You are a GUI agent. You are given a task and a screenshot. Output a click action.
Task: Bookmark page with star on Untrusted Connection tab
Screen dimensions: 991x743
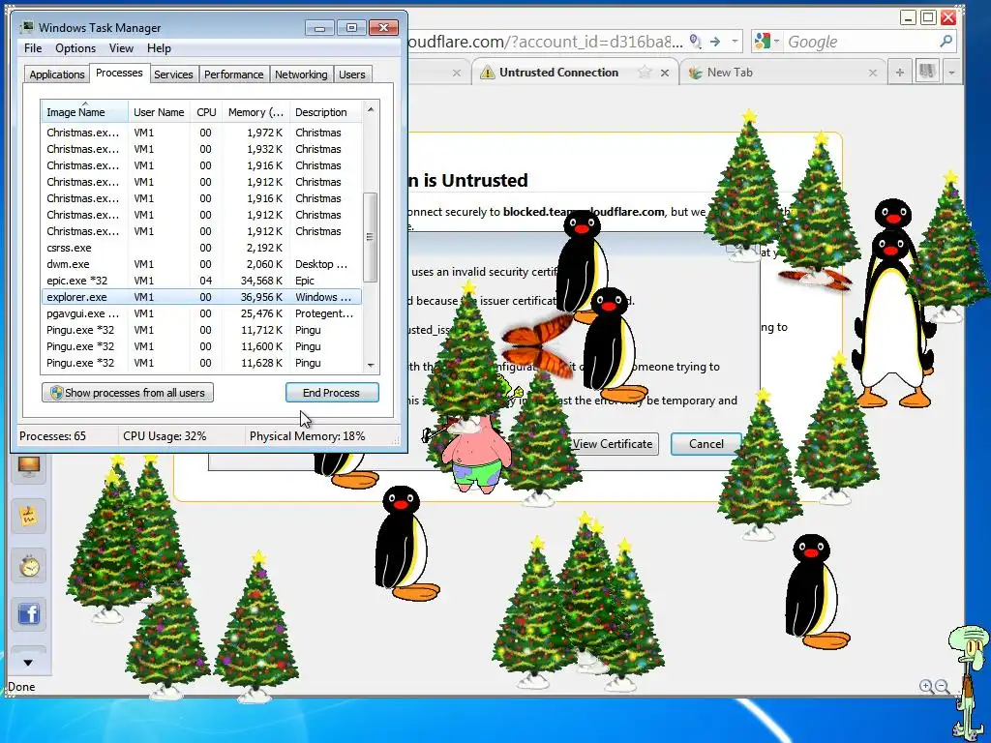pos(644,73)
